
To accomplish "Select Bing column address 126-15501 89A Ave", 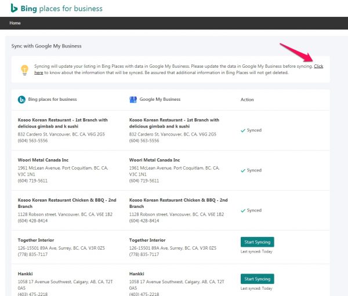I will point(61,248).
